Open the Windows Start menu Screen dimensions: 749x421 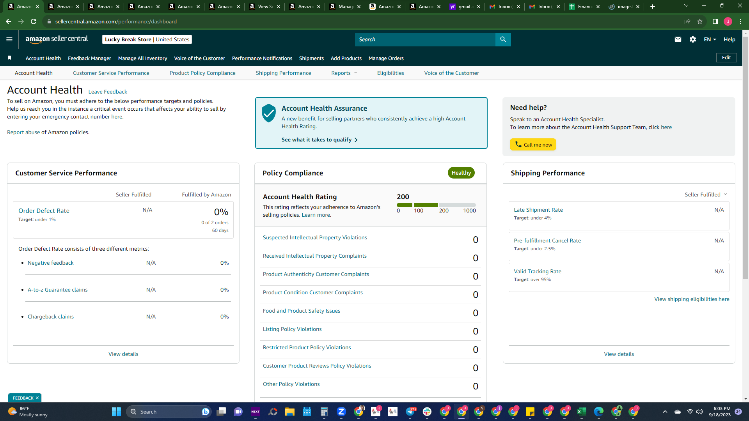(x=116, y=412)
